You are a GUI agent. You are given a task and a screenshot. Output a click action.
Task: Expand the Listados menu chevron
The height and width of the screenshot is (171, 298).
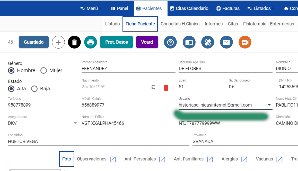273,8
